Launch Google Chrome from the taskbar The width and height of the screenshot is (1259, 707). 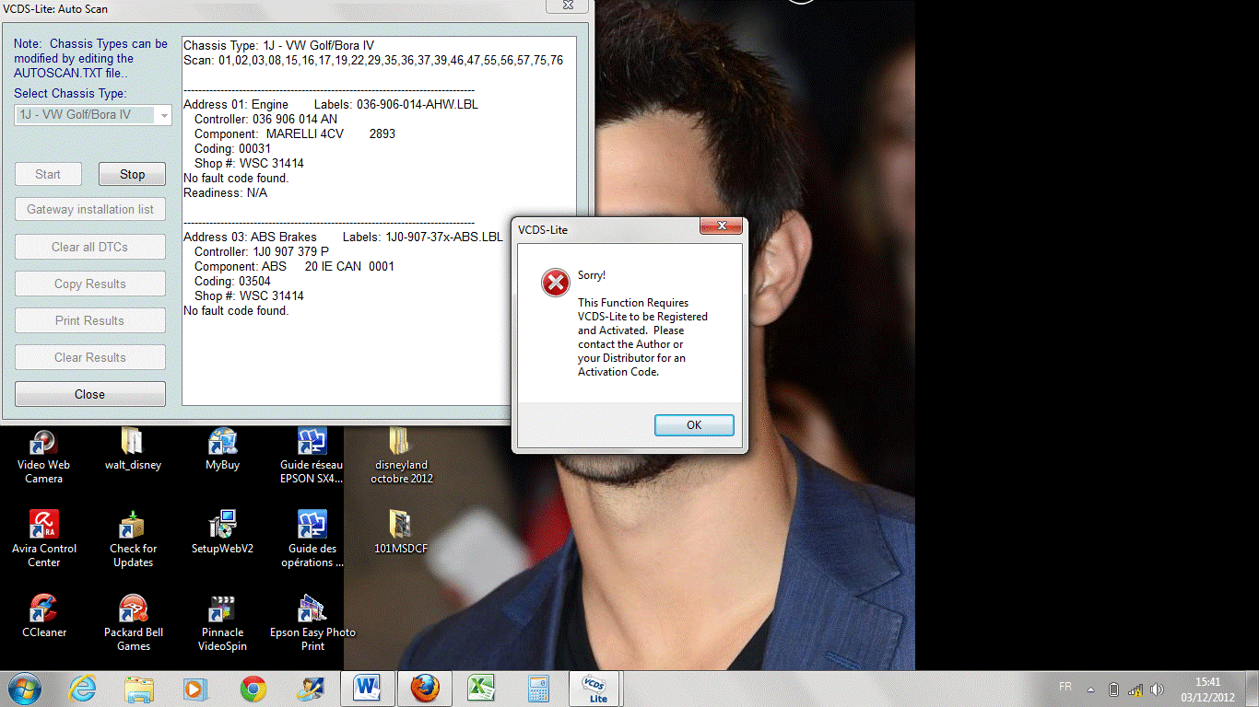(253, 689)
